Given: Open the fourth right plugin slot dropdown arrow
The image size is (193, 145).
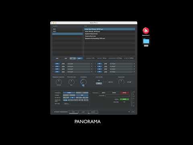Looking at the screenshot, I should coord(134,72).
